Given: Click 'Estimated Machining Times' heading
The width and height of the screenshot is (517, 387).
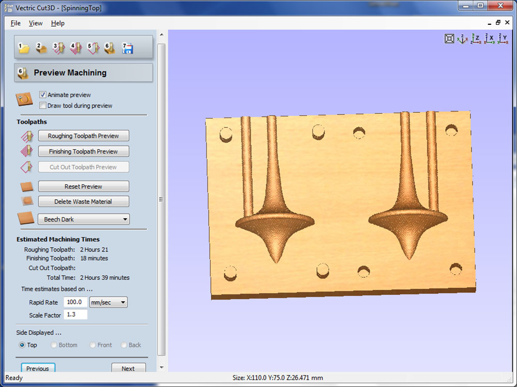Looking at the screenshot, I should (58, 239).
